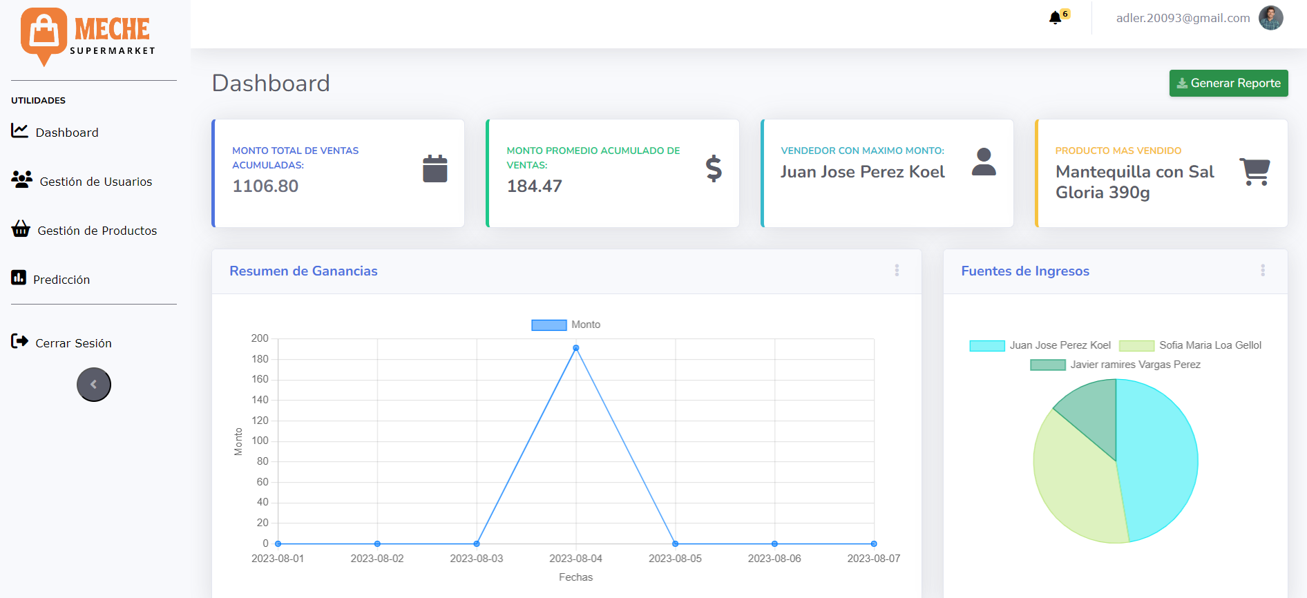1307x598 pixels.
Task: Click Cerrar Sesión to log out
Action: click(x=73, y=343)
